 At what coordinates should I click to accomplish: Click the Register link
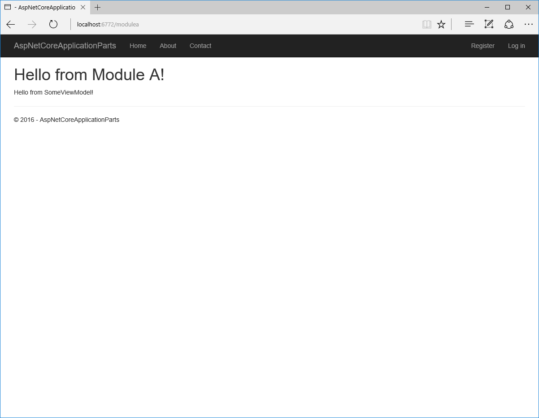482,46
